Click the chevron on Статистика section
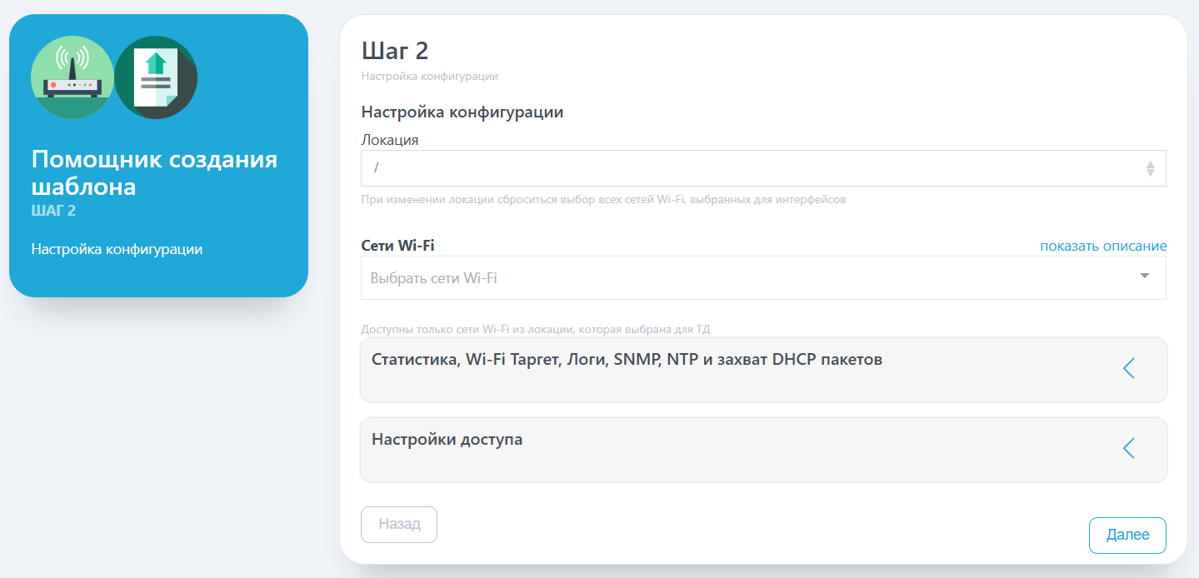This screenshot has height=578, width=1199. [x=1129, y=368]
